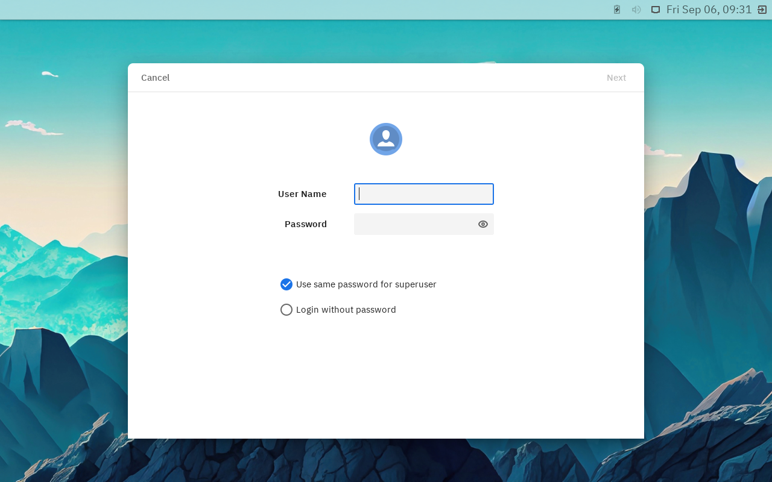This screenshot has height=482, width=772.
Task: Show password using the eye icon
Action: click(x=483, y=224)
